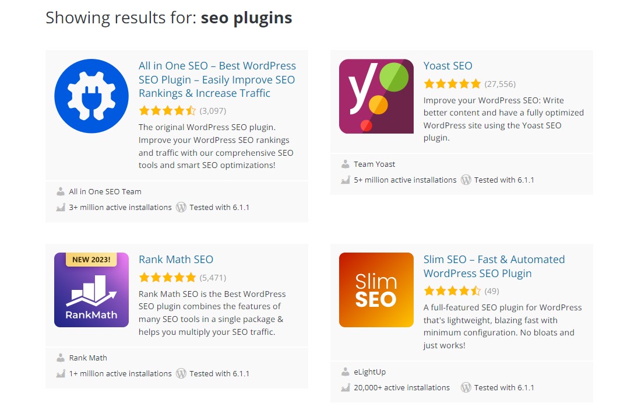Click the WordPress logo in the Slim SEO card

[466, 387]
